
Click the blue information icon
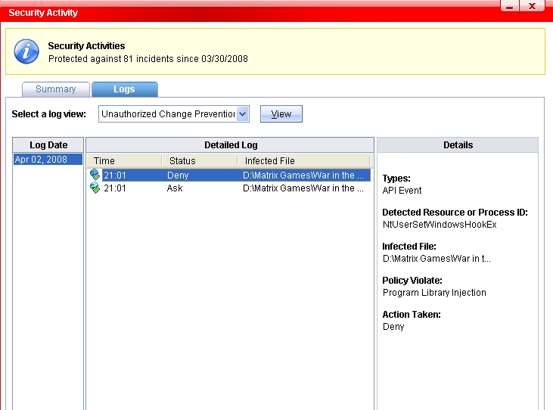click(x=26, y=51)
